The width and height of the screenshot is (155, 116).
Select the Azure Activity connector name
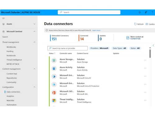66,67
